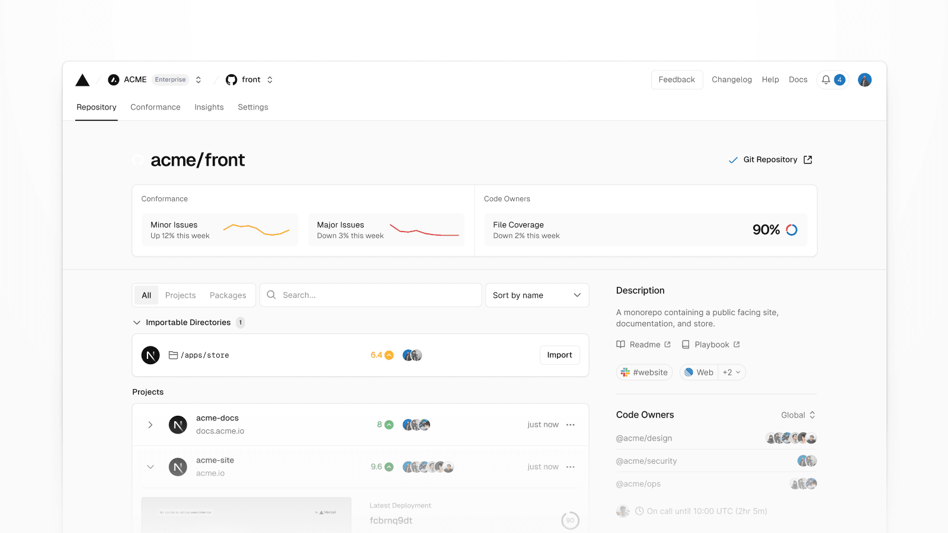Collapse the Importable Directories section
This screenshot has width=948, height=533.
137,323
